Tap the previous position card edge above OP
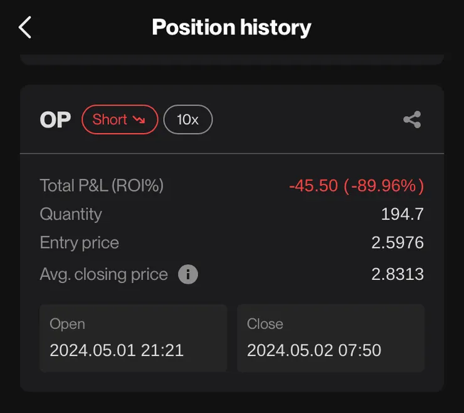The width and height of the screenshot is (464, 413). [231, 60]
